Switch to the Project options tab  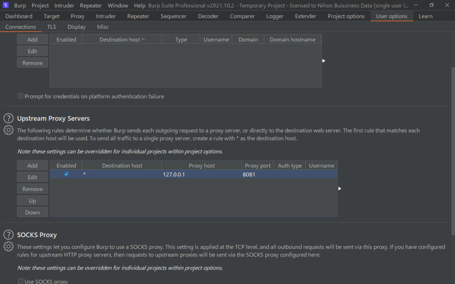click(x=346, y=16)
